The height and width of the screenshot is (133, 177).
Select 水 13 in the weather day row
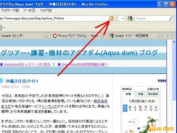[x=156, y=108]
